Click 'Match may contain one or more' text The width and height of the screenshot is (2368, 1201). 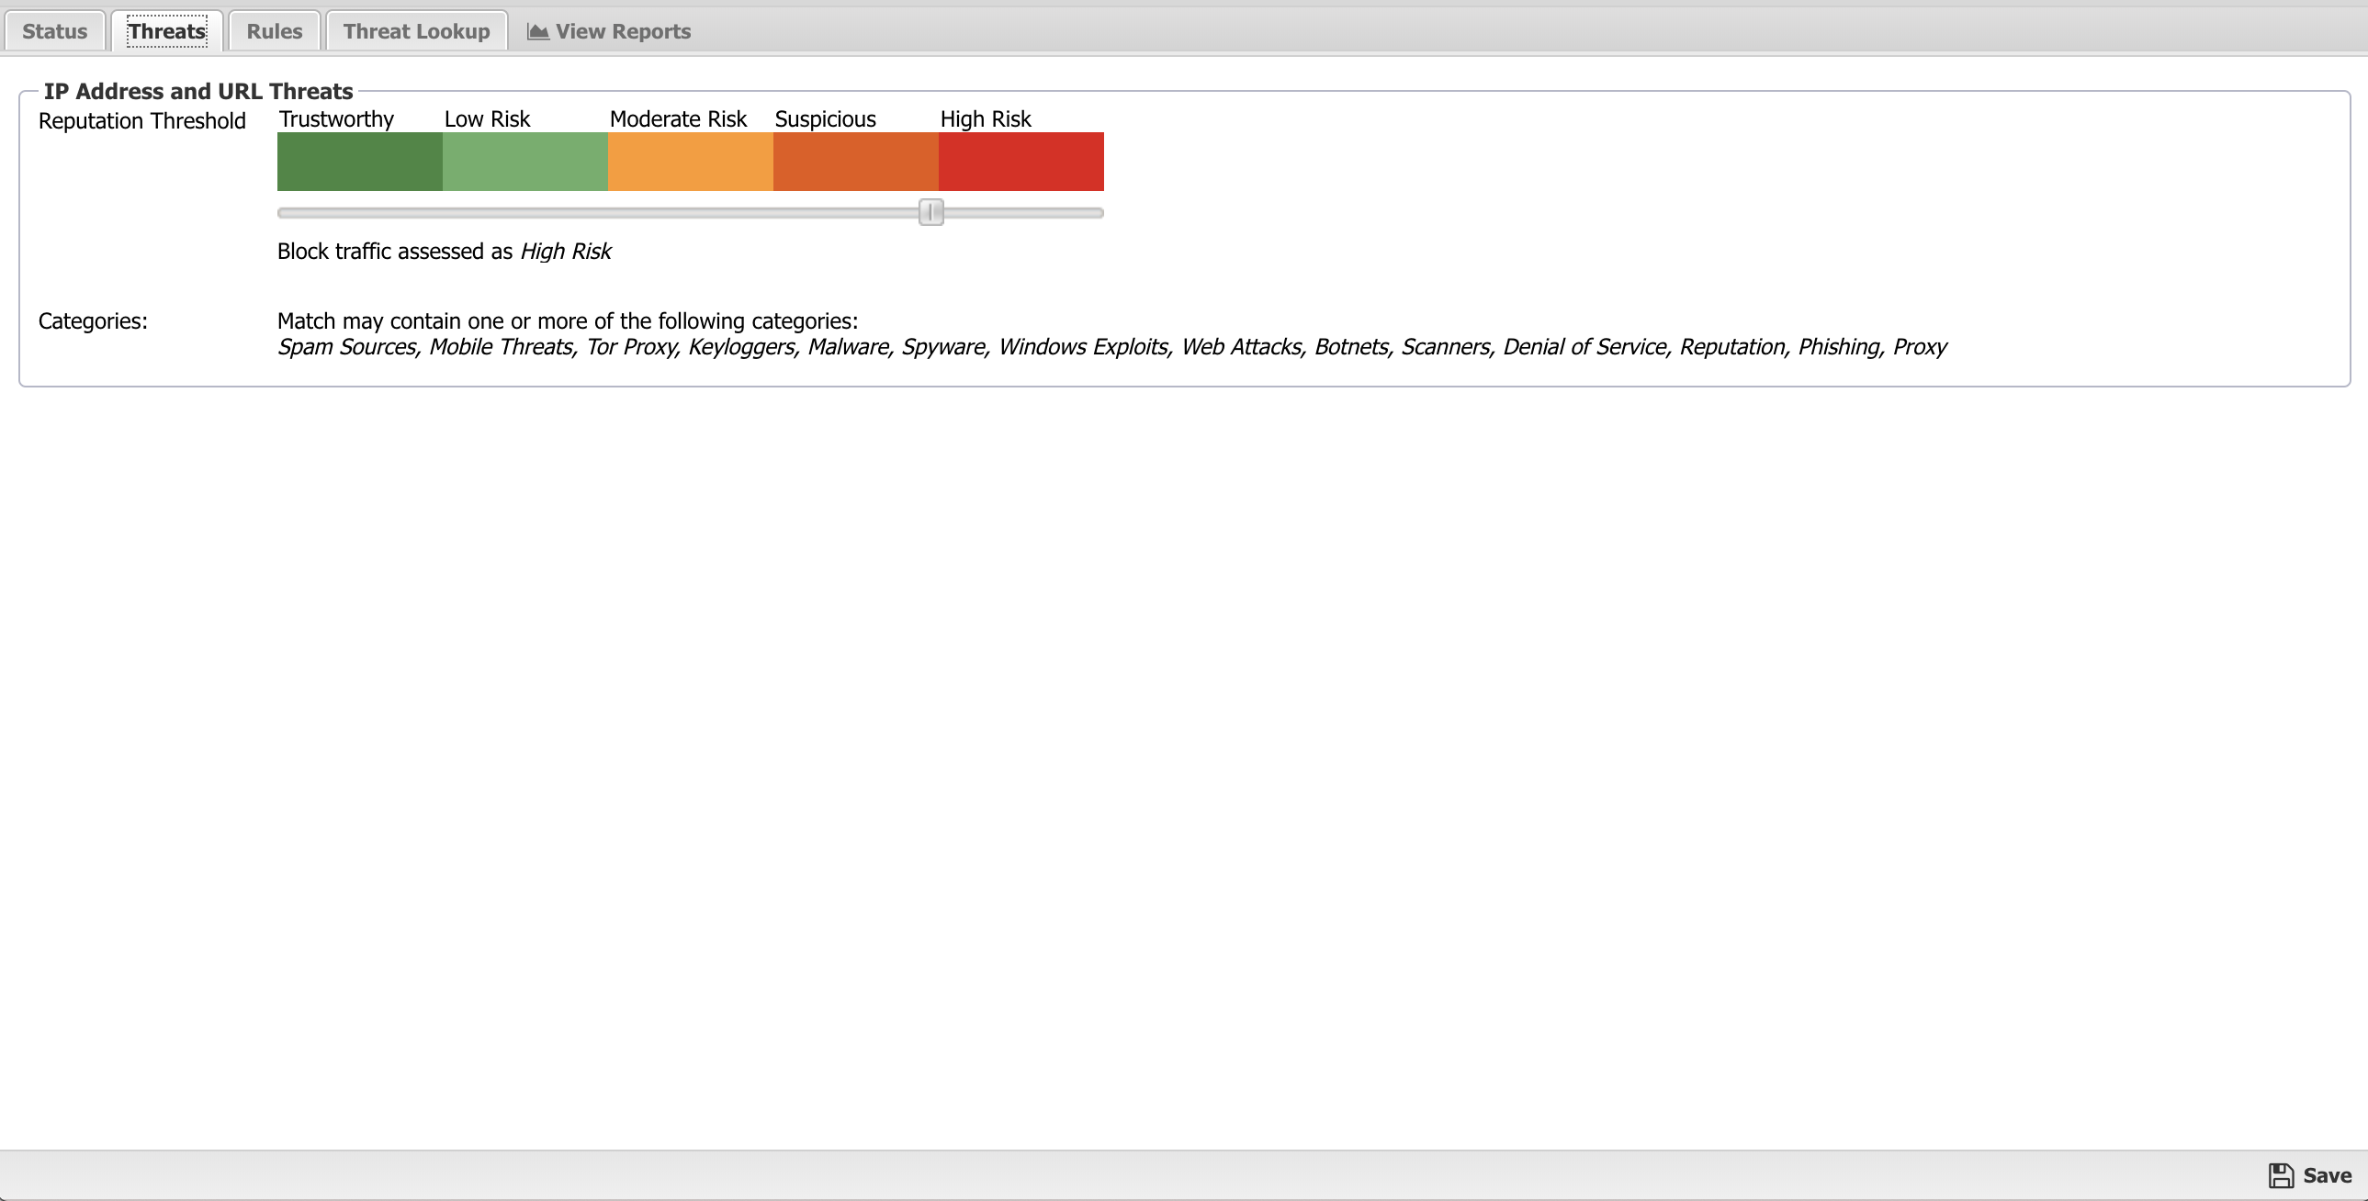(567, 321)
